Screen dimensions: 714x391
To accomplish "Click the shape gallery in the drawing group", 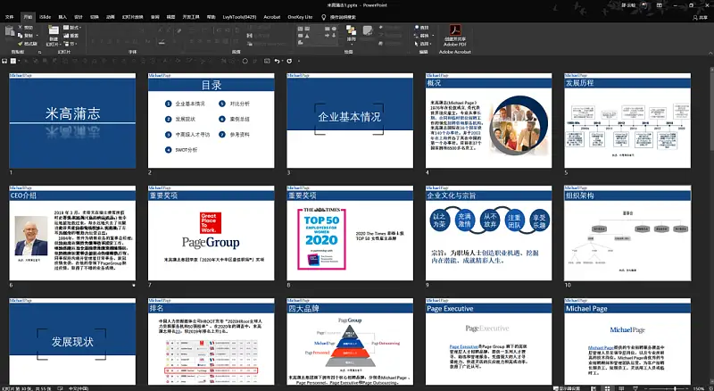I will click(317, 35).
